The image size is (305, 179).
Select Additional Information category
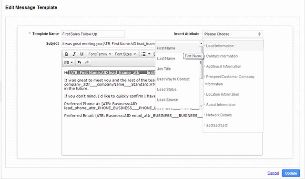233,67
